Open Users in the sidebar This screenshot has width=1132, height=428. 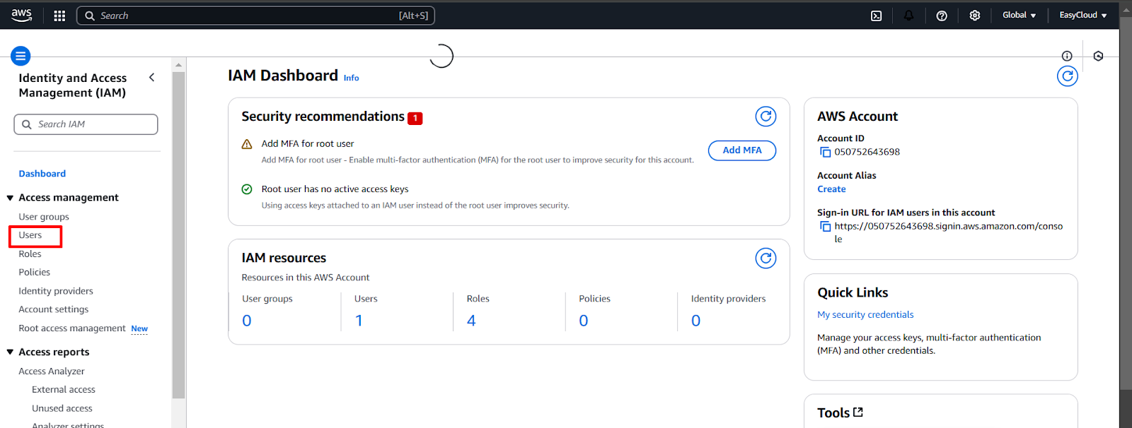[30, 235]
